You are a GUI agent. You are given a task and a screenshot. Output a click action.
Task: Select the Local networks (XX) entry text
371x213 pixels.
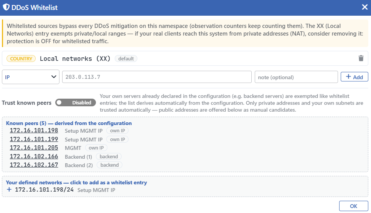(75, 59)
